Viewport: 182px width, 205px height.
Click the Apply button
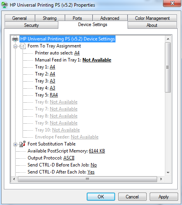coord(164,196)
